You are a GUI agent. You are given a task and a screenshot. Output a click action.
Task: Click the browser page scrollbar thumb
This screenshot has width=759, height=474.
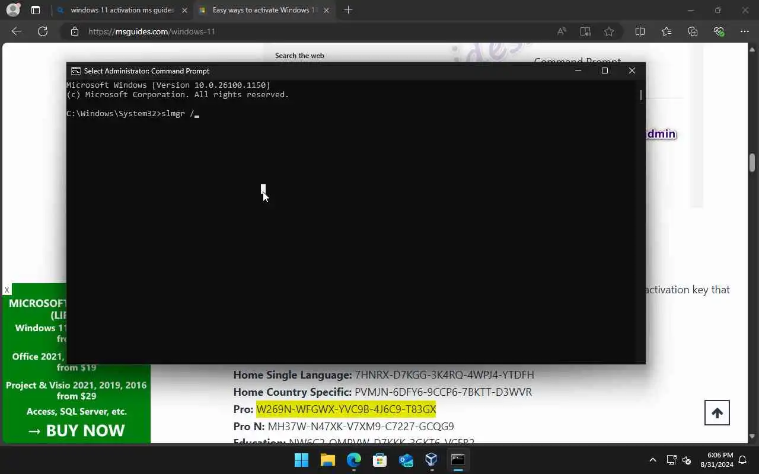(x=752, y=162)
